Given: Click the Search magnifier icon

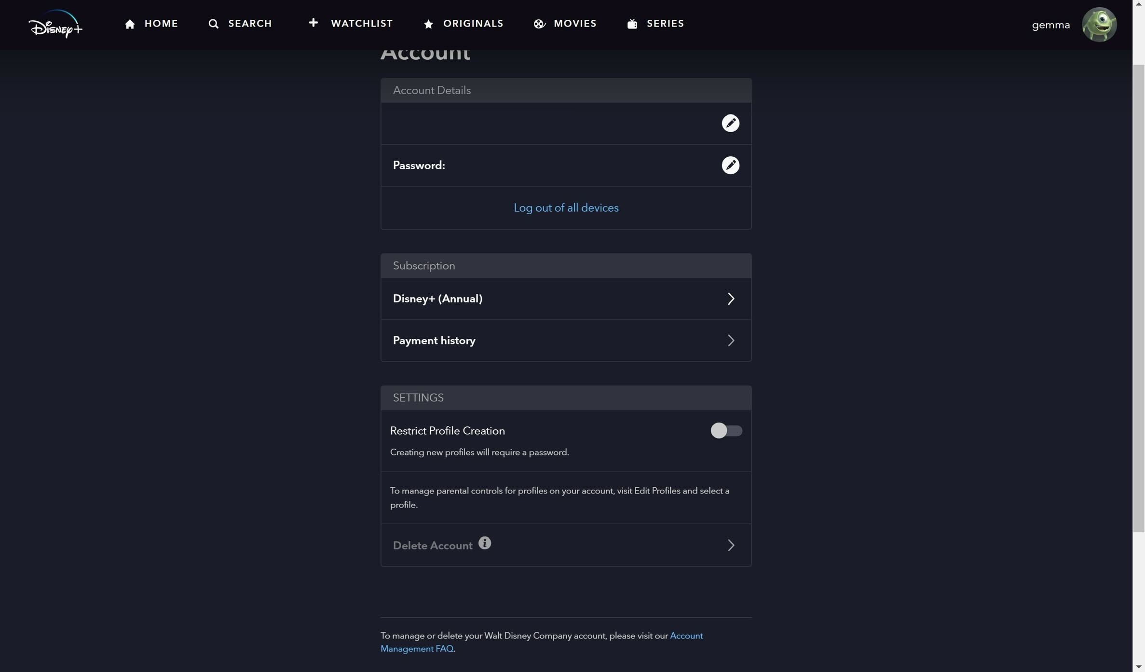Looking at the screenshot, I should (x=213, y=24).
